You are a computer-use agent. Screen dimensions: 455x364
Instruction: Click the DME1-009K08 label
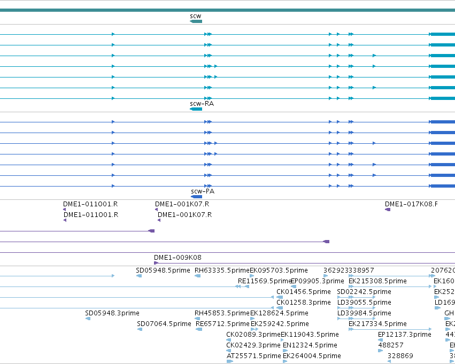[178, 257]
